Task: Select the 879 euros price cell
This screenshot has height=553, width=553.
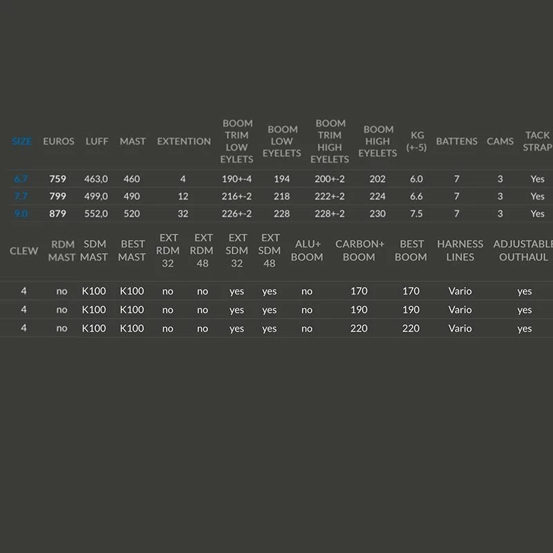Action: tap(58, 214)
